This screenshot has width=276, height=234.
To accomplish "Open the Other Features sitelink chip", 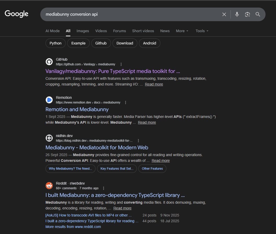I will click(152, 169).
